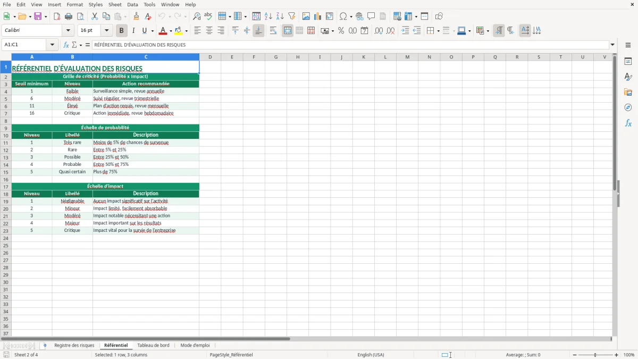
Task: Toggle Align Bottom vertical alignment
Action: (258, 31)
